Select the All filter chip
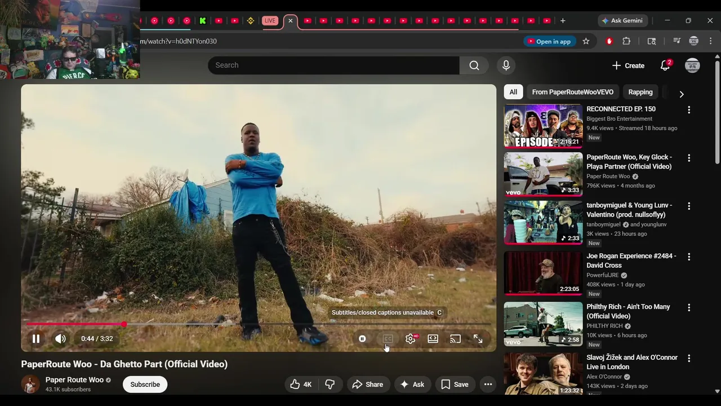Viewport: 721px width, 406px height. [x=513, y=92]
